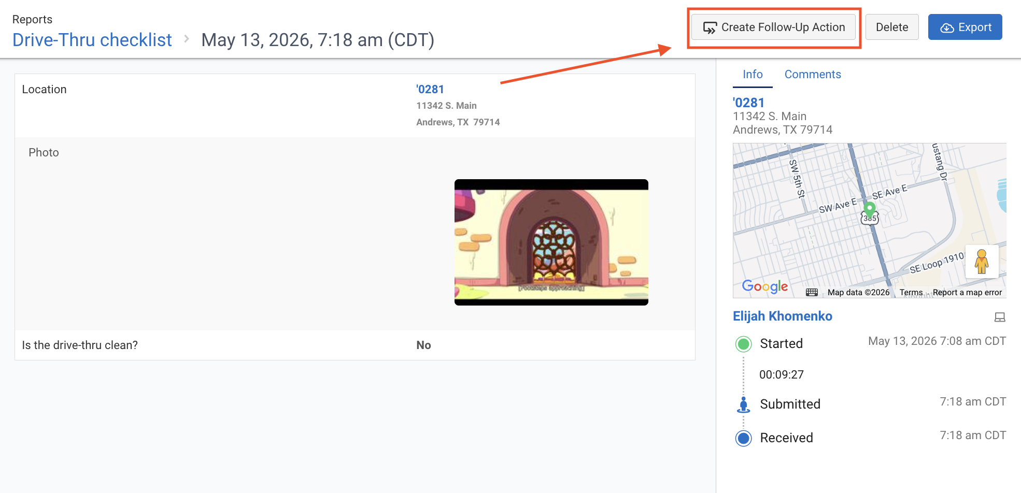Image resolution: width=1021 pixels, height=493 pixels.
Task: Open '0281 location link in side panel
Action: 748,103
